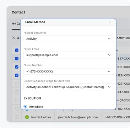Select the Immediate execution radio button
The width and height of the screenshot is (130, 128).
pyautogui.click(x=25, y=107)
